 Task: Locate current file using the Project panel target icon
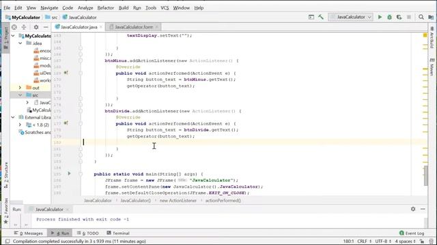(x=14, y=27)
